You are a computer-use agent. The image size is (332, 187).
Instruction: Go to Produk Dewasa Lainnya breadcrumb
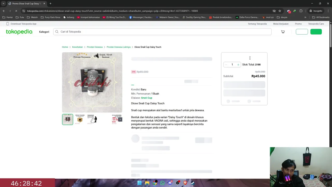pos(119,47)
